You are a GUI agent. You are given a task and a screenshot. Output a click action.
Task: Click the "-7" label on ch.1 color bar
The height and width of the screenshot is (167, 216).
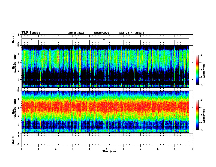tap(201, 62)
